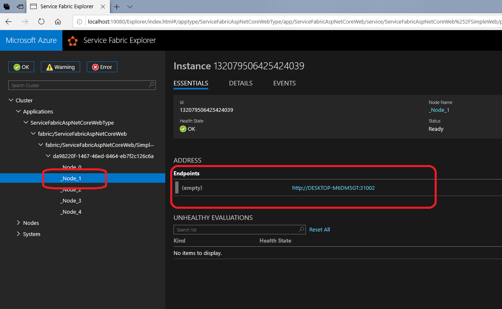Click the browser Back arrow

(x=9, y=21)
